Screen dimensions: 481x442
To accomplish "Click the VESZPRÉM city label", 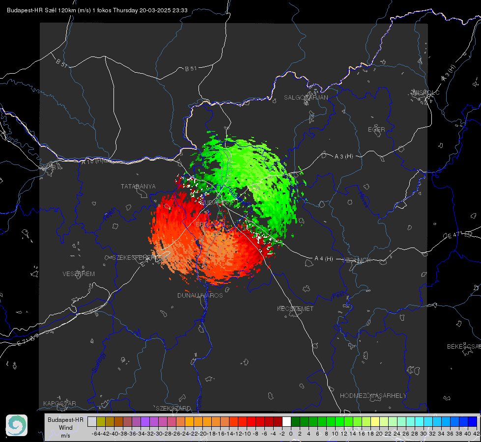I will point(79,274).
